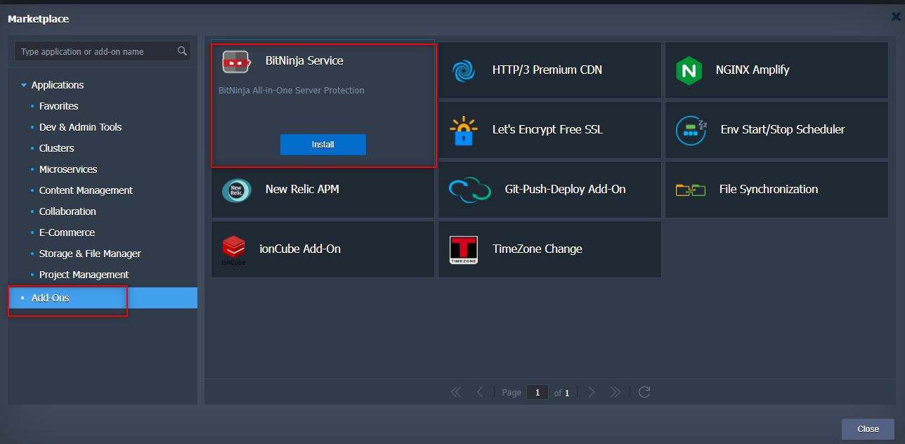The height and width of the screenshot is (444, 905).
Task: Collapse the Applications tree section
Action: (x=24, y=86)
